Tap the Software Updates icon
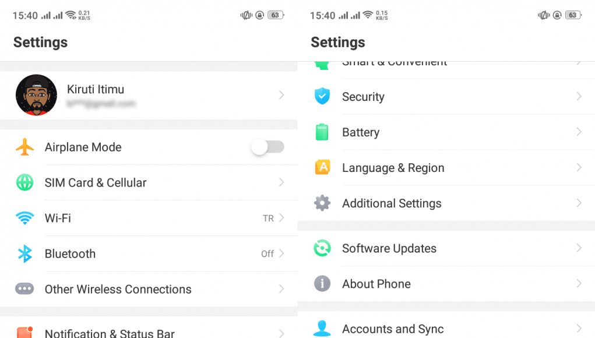 tap(322, 248)
